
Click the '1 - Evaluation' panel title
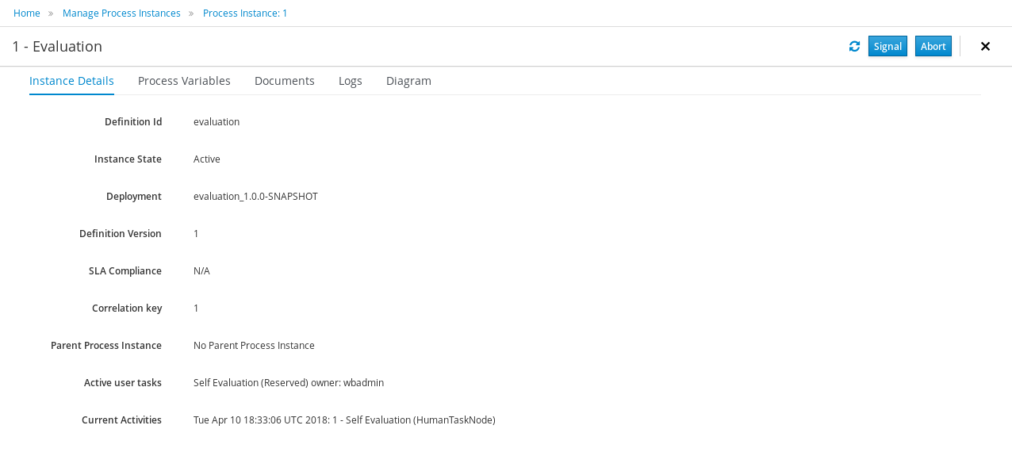[x=57, y=47]
